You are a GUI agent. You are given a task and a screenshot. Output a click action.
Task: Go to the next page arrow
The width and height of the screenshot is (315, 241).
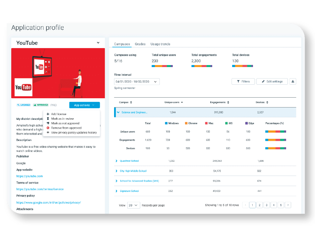pyautogui.click(x=288, y=205)
